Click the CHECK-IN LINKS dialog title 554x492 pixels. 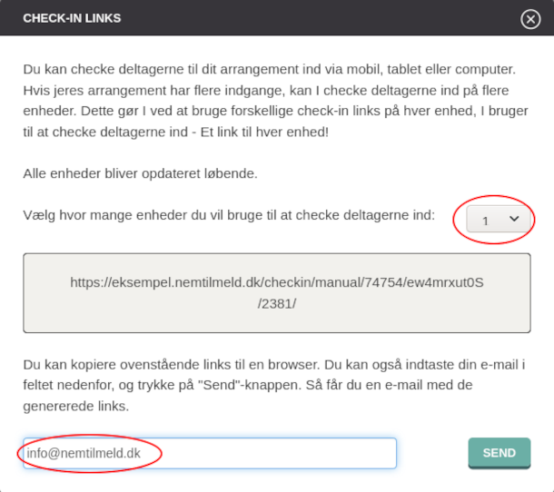pyautogui.click(x=72, y=18)
